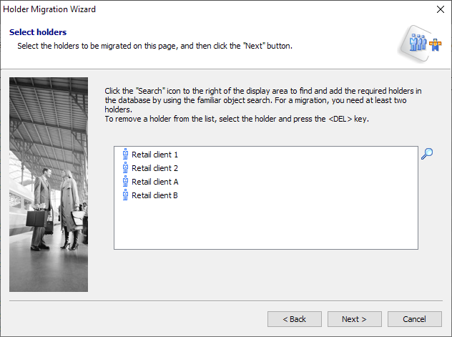Click the train station photo on the left
Viewport: 452px width, 337px height.
[x=49, y=184]
